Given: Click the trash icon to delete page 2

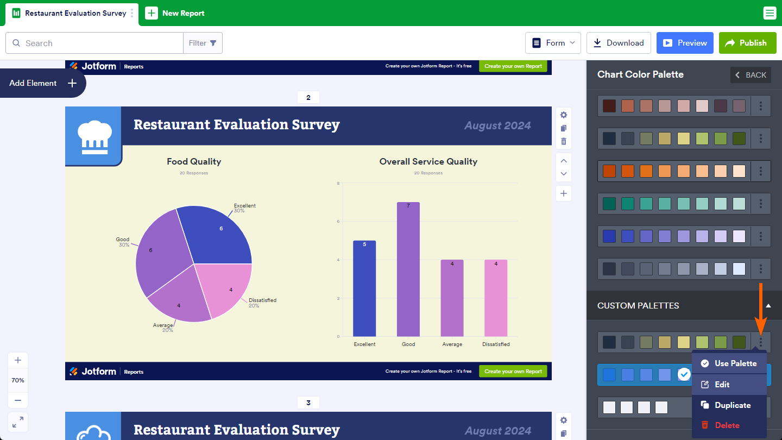Looking at the screenshot, I should (564, 141).
